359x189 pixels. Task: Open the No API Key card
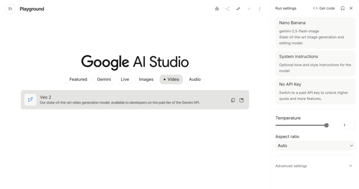pyautogui.click(x=315, y=91)
